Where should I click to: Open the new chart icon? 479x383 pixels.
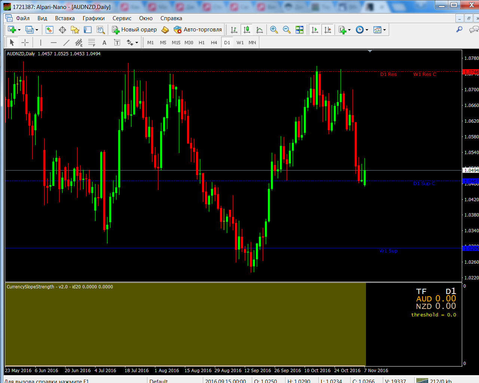pos(12,30)
